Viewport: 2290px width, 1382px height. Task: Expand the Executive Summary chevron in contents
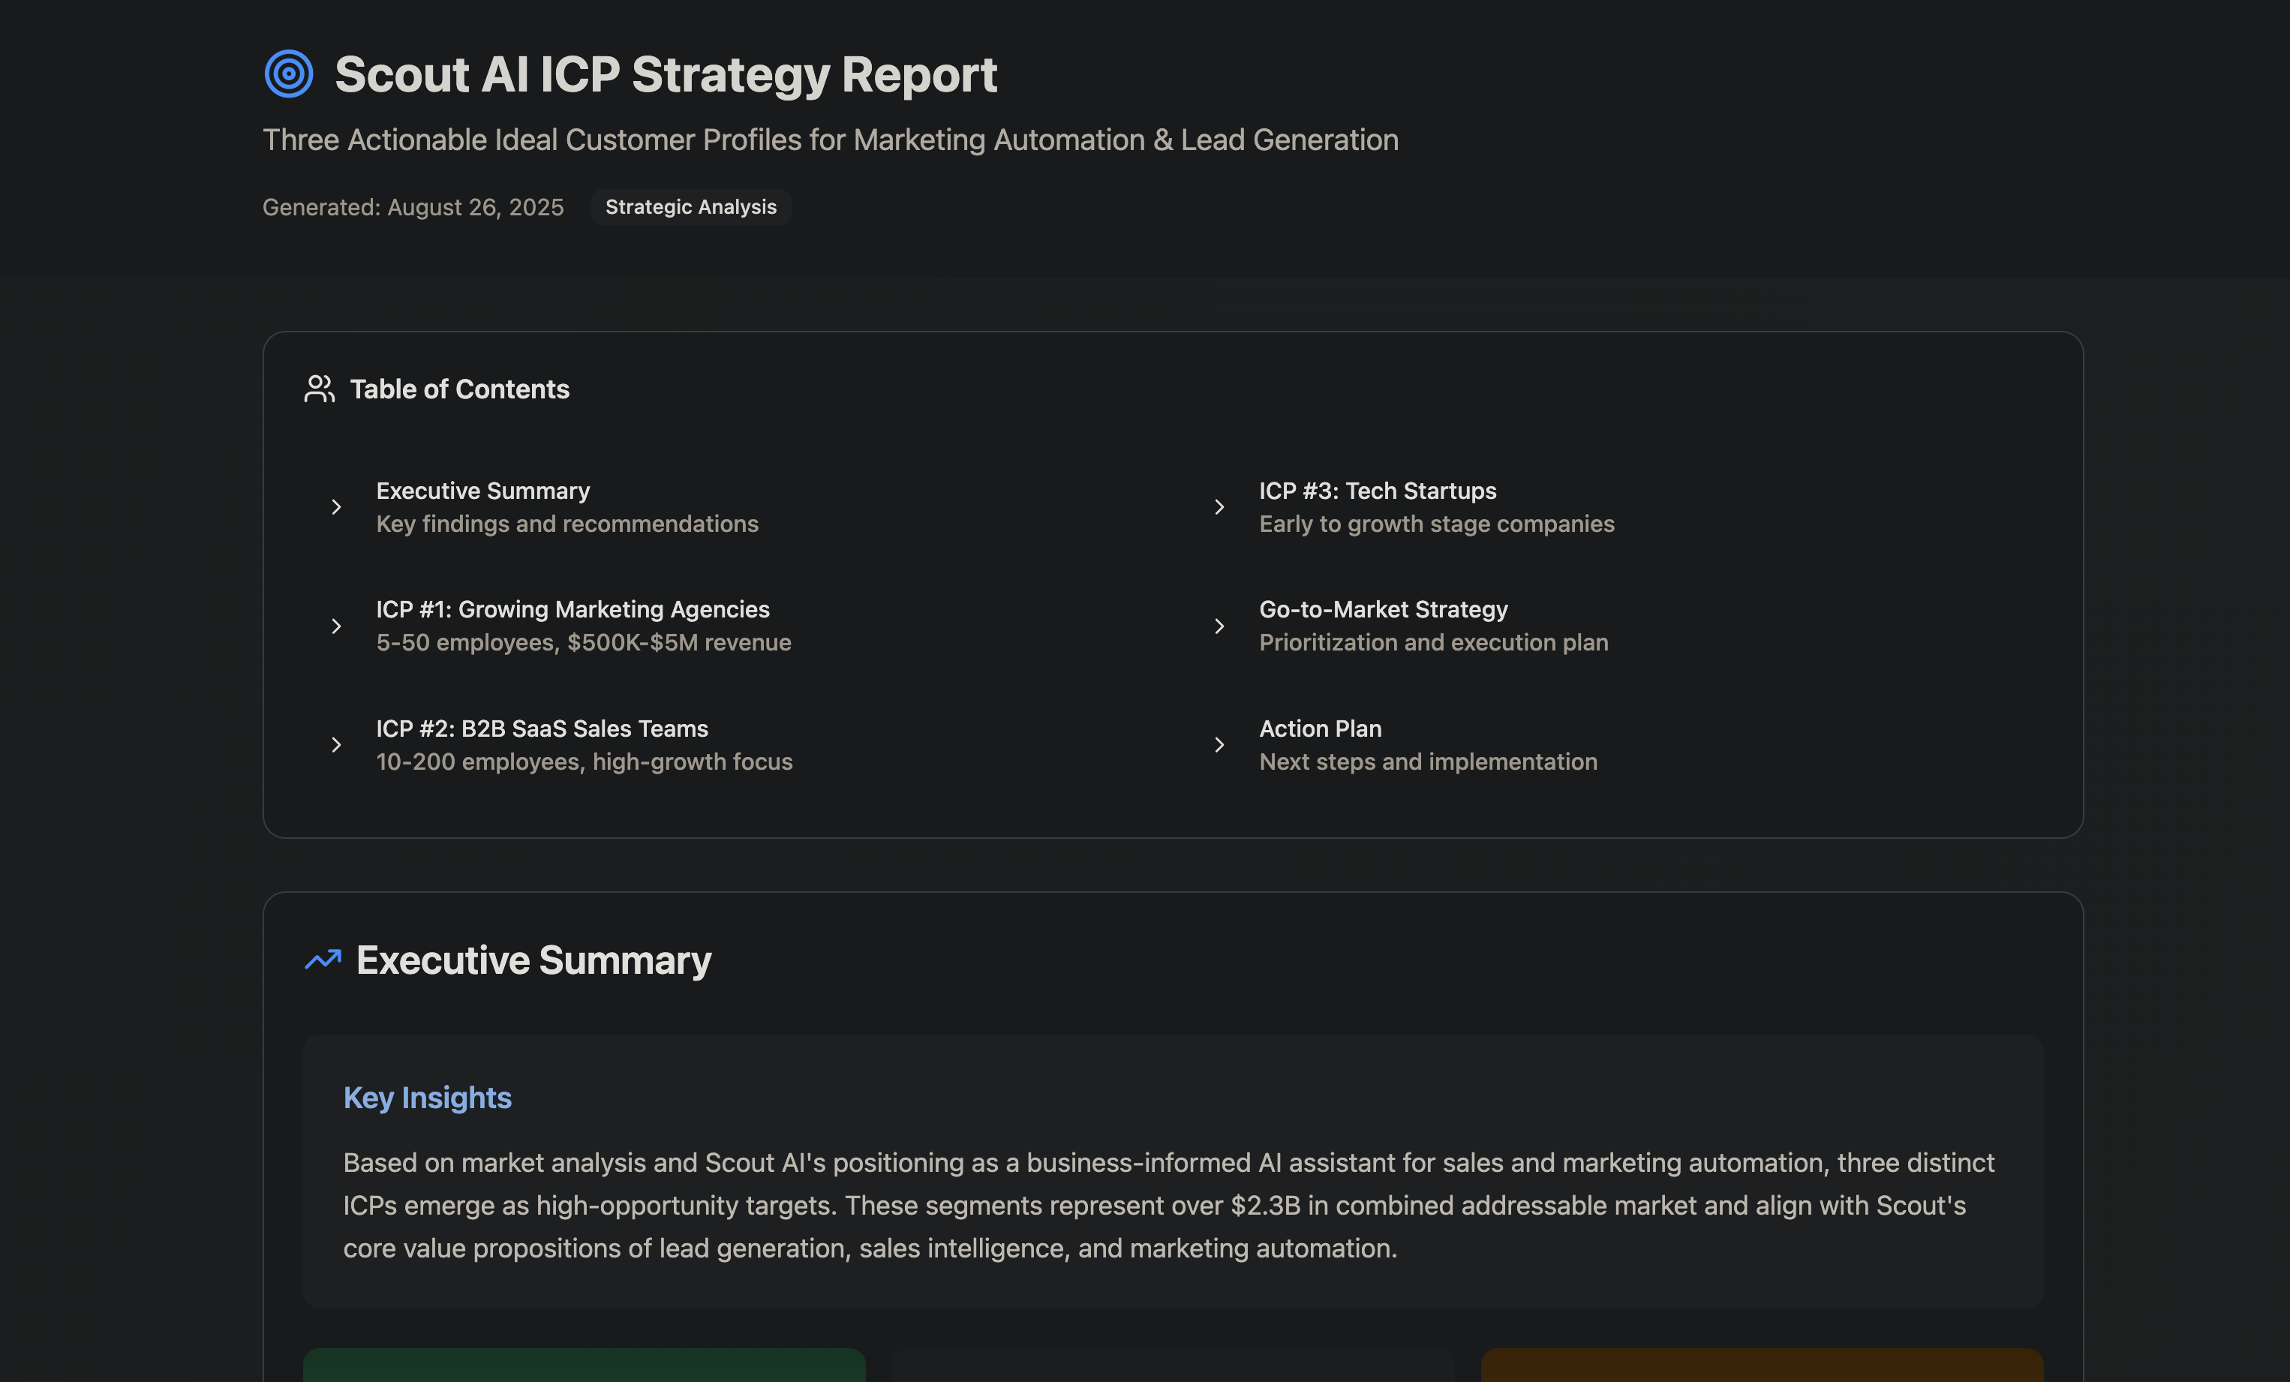336,506
